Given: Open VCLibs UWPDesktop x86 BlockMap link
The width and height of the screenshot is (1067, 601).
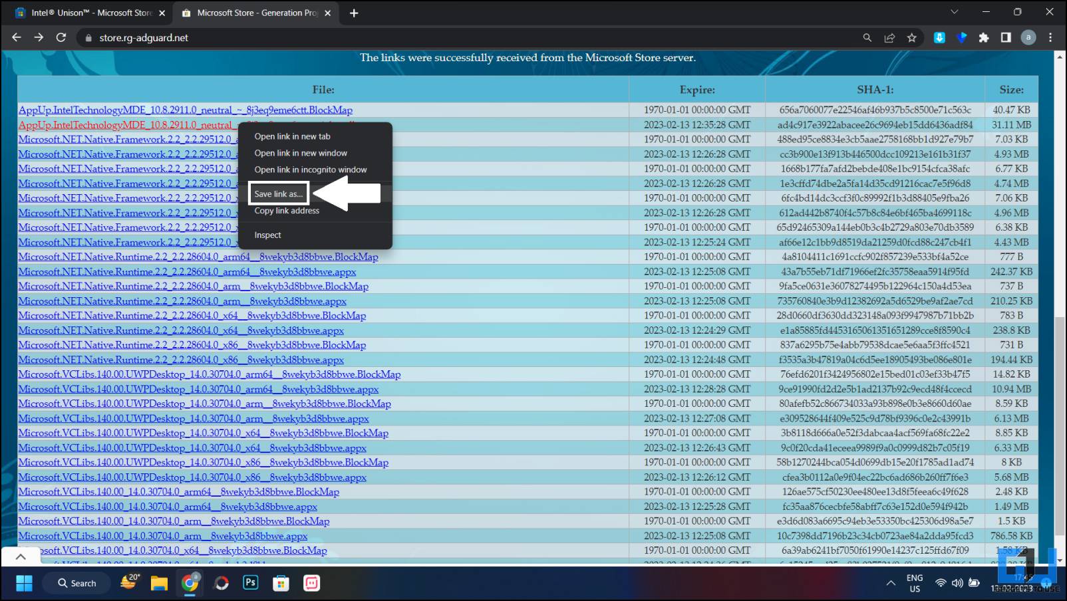Looking at the screenshot, I should click(204, 462).
